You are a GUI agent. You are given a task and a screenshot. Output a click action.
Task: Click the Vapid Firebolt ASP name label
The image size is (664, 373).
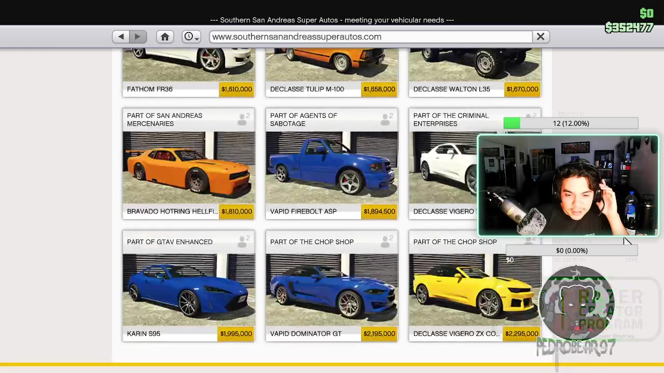tap(303, 211)
